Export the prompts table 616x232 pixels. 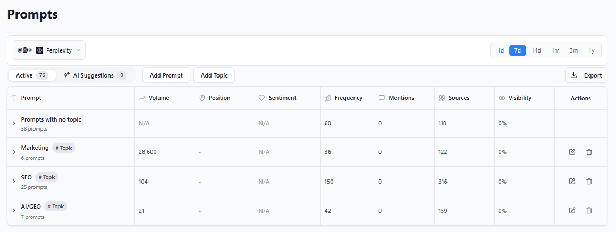[x=586, y=75]
